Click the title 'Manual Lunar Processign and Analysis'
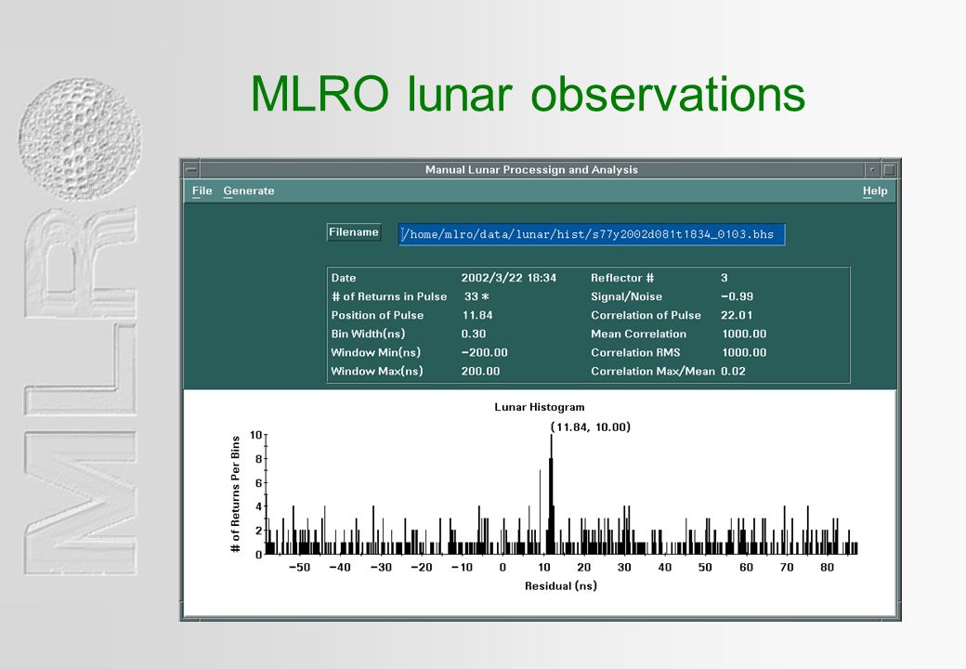966x669 pixels. [x=531, y=169]
